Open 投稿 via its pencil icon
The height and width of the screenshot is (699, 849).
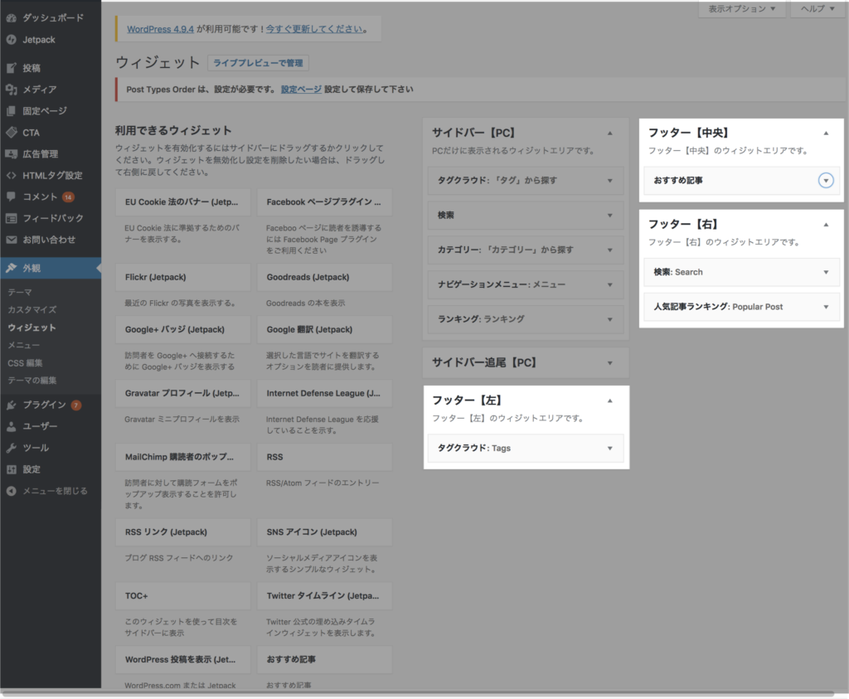[x=12, y=68]
